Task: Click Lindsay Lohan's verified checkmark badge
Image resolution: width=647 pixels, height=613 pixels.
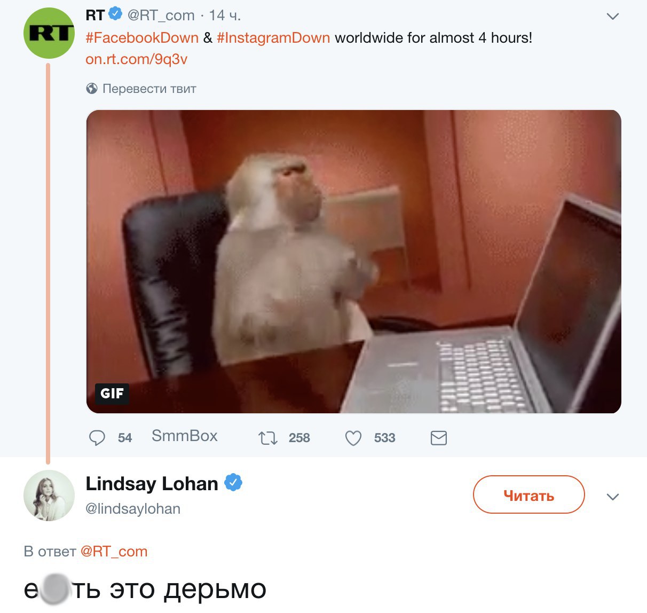Action: click(233, 483)
